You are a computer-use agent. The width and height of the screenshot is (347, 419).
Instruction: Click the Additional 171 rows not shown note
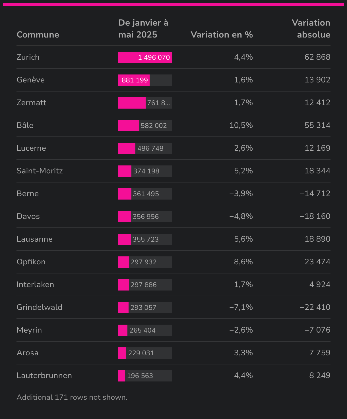[72, 397]
